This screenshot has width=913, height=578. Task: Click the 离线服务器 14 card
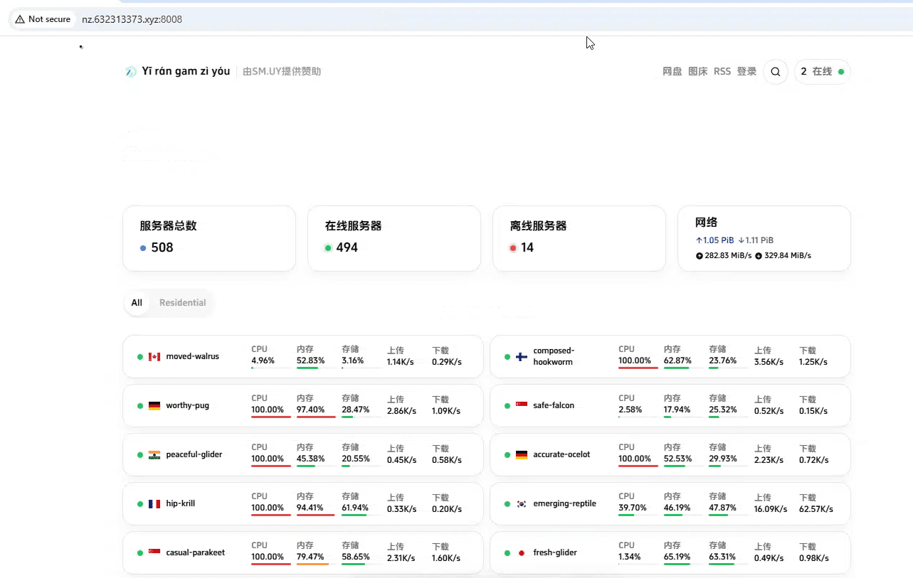click(579, 238)
